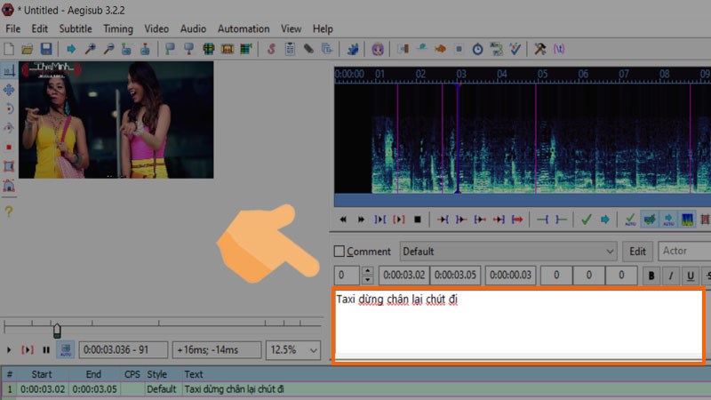Toggle video auto-scroll button beside pause
711x400 pixels.
coord(65,349)
